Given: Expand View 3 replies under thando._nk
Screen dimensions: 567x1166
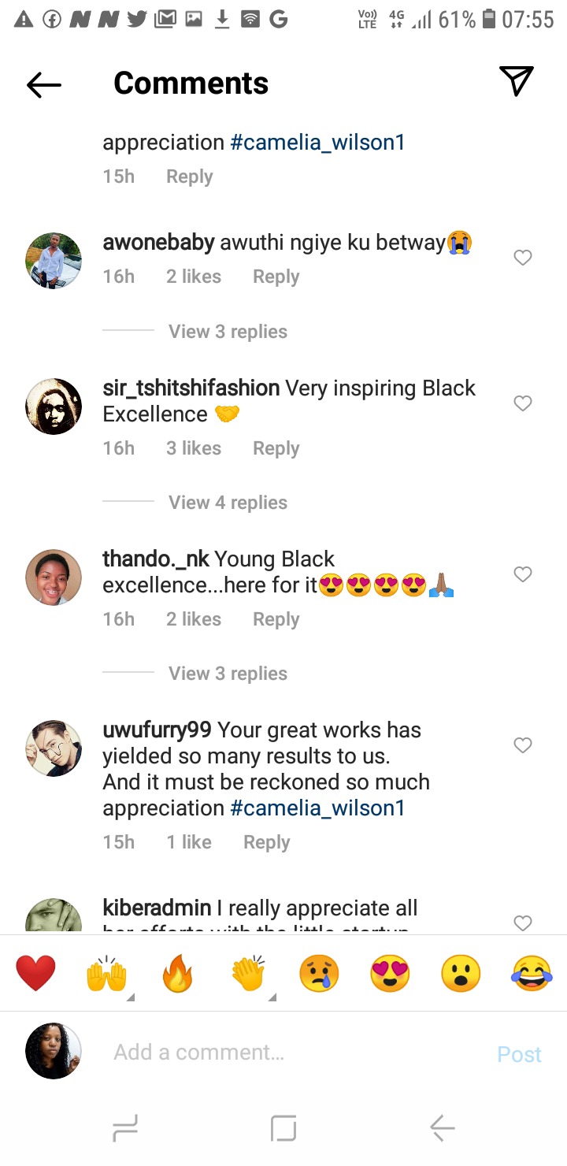Looking at the screenshot, I should tap(228, 674).
